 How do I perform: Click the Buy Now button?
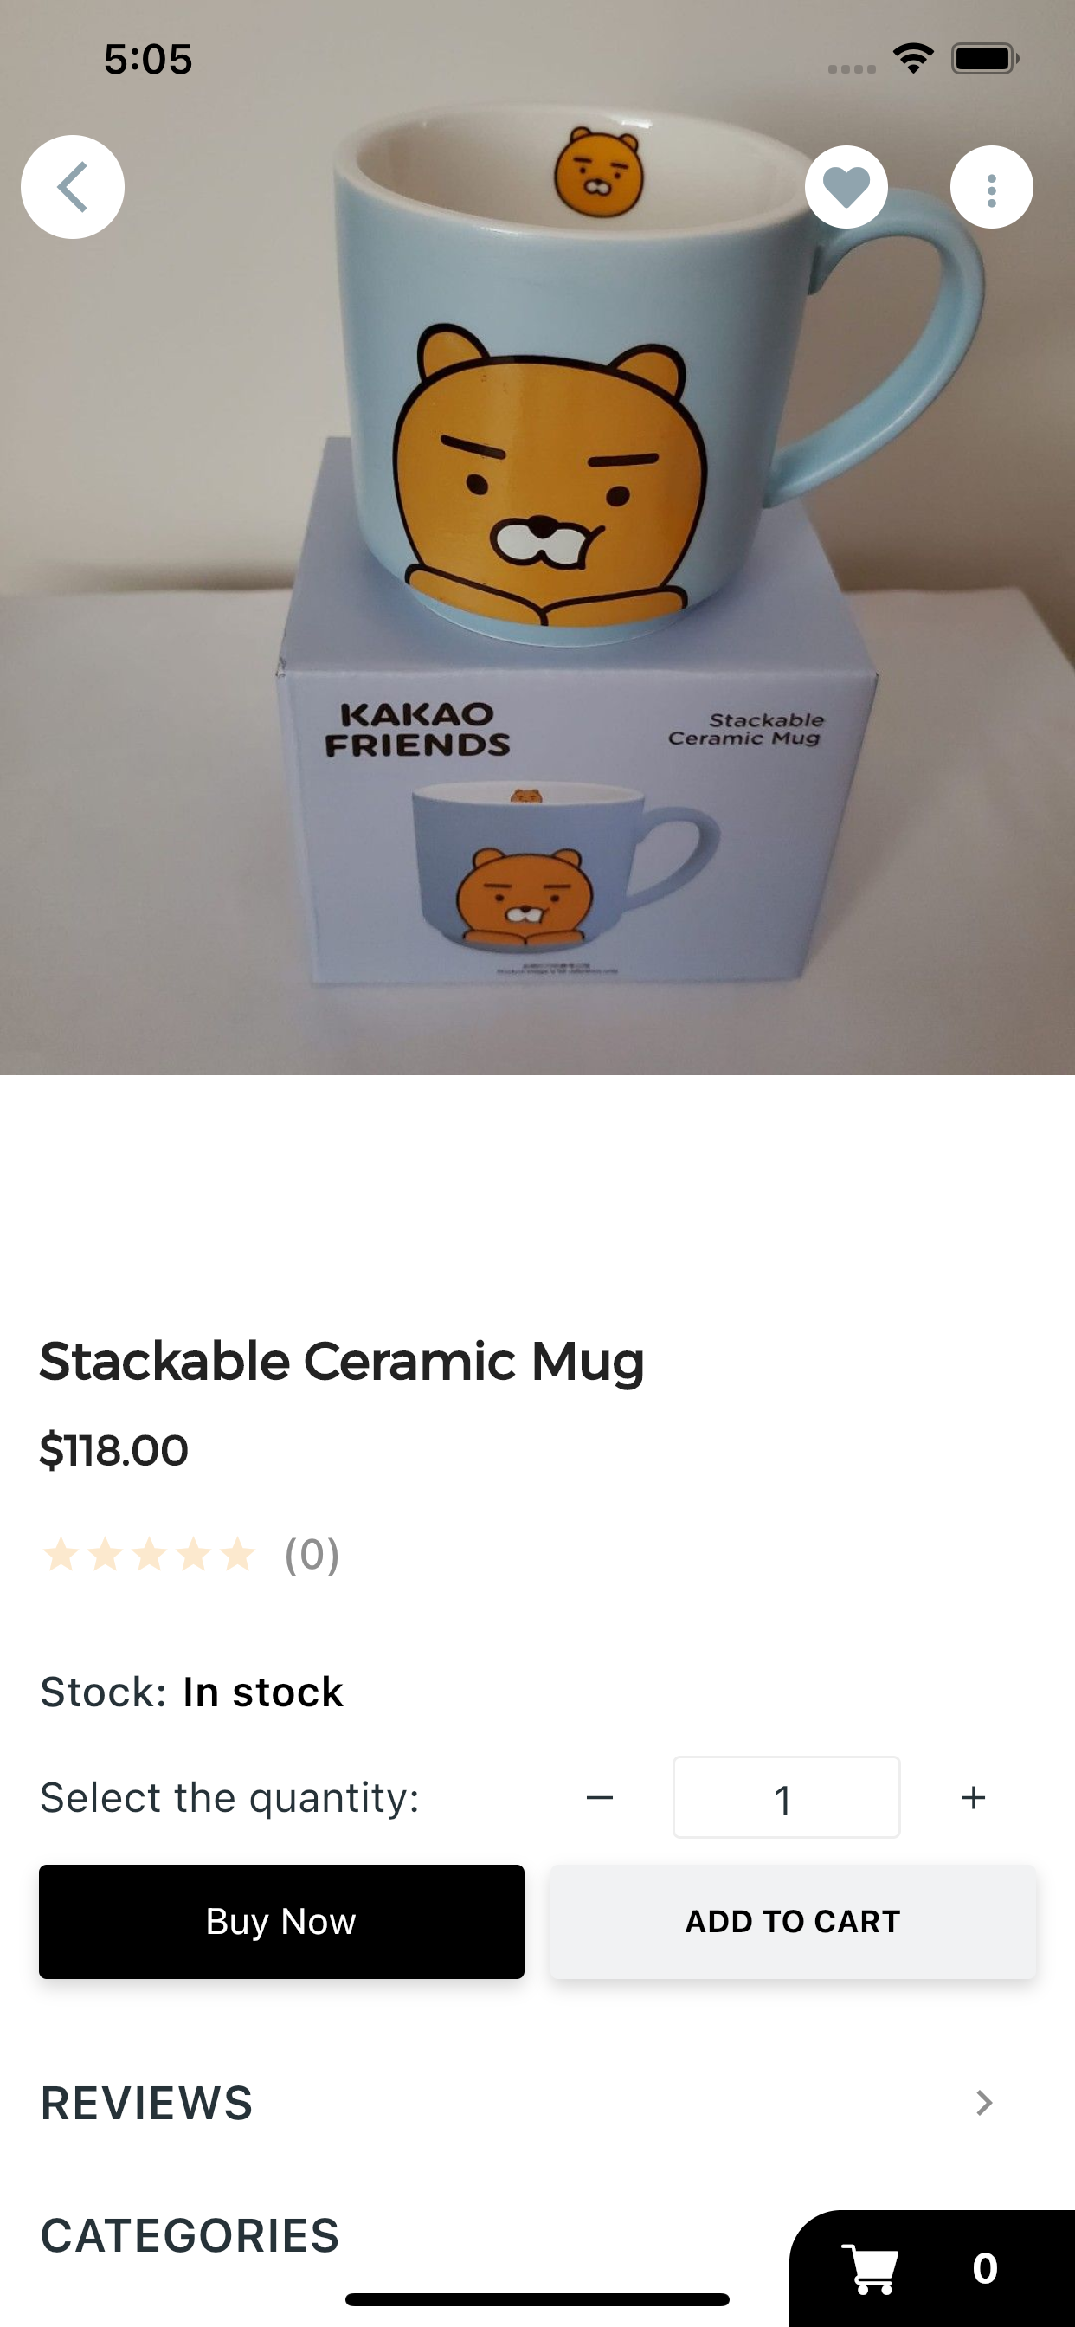tap(282, 1921)
